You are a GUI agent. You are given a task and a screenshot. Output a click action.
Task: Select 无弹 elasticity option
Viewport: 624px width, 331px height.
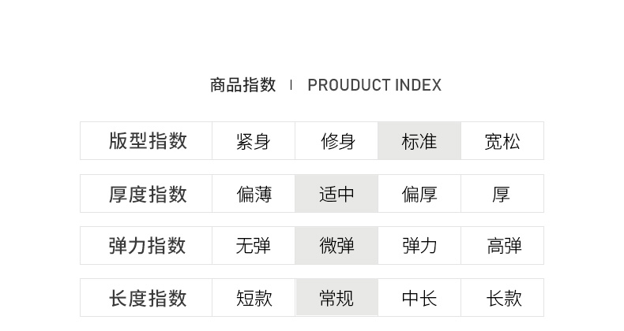point(254,246)
